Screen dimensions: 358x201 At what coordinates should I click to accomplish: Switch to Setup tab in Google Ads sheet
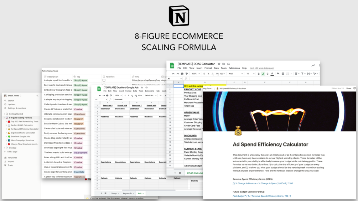point(115,194)
